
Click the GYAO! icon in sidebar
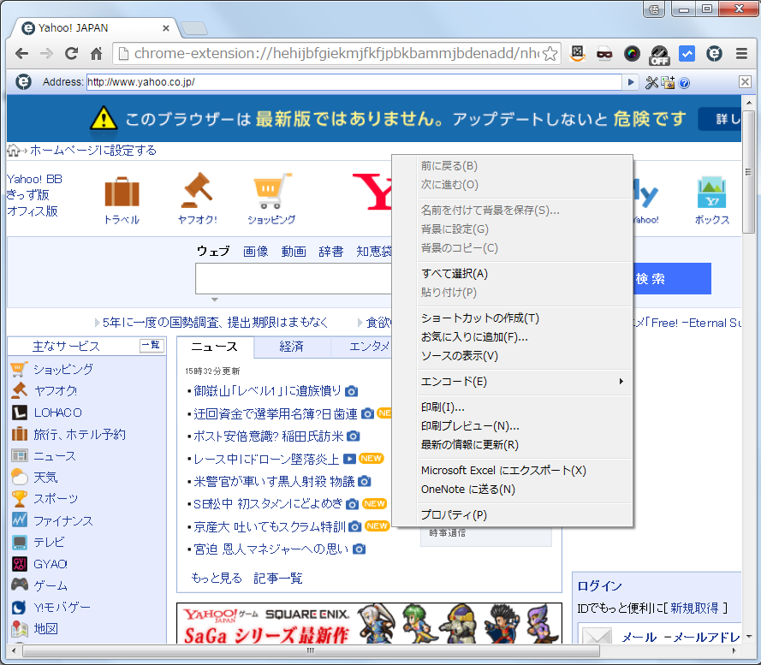coord(20,563)
